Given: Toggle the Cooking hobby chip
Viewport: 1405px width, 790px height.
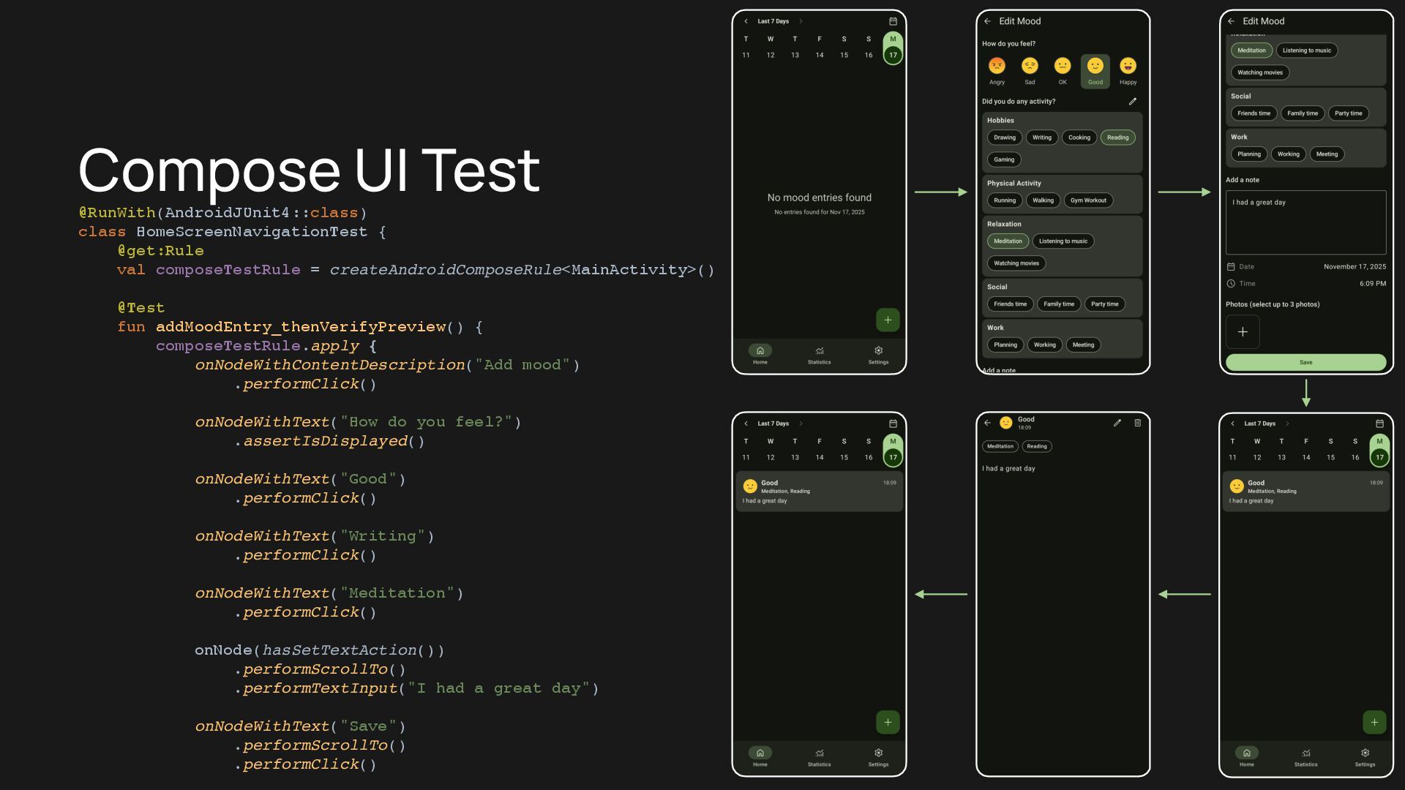Looking at the screenshot, I should [1079, 138].
